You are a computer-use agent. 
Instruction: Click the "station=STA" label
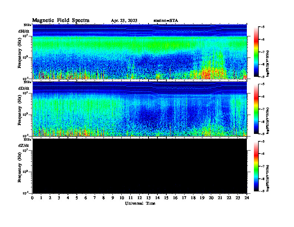click(166, 21)
